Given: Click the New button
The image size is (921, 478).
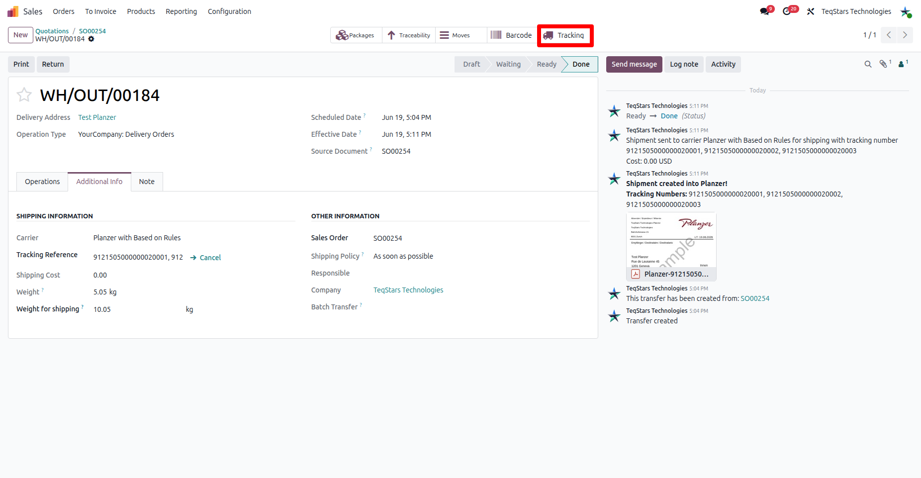Looking at the screenshot, I should [x=21, y=35].
